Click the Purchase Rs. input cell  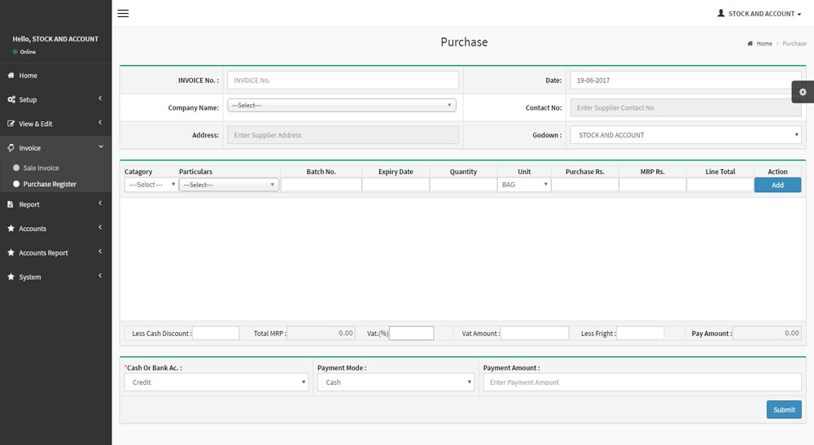[584, 185]
